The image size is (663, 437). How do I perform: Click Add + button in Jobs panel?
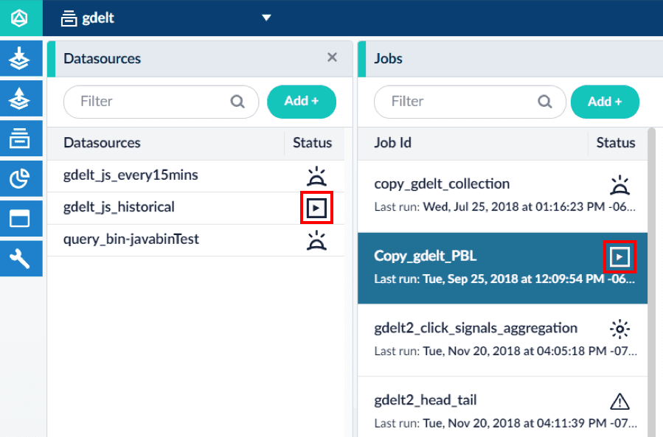click(605, 102)
